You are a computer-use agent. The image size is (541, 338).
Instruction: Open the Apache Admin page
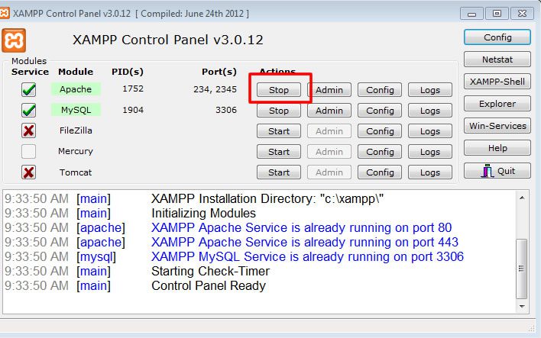point(329,90)
